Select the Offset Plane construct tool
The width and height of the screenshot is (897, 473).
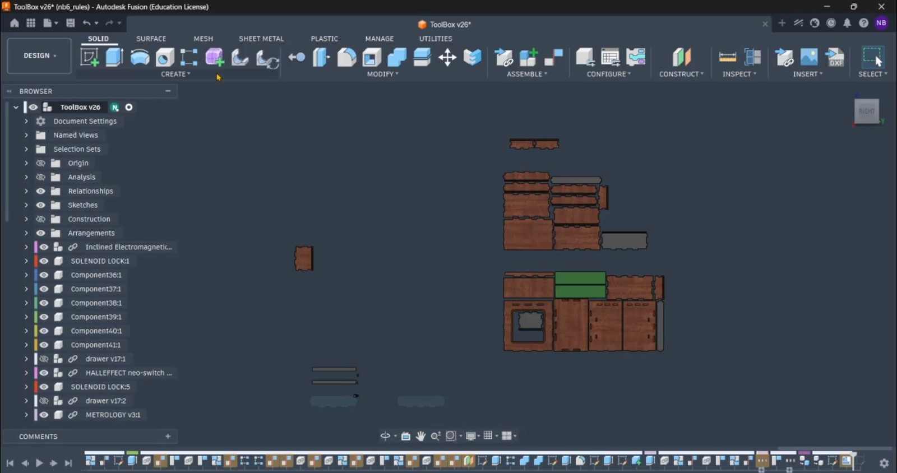681,57
